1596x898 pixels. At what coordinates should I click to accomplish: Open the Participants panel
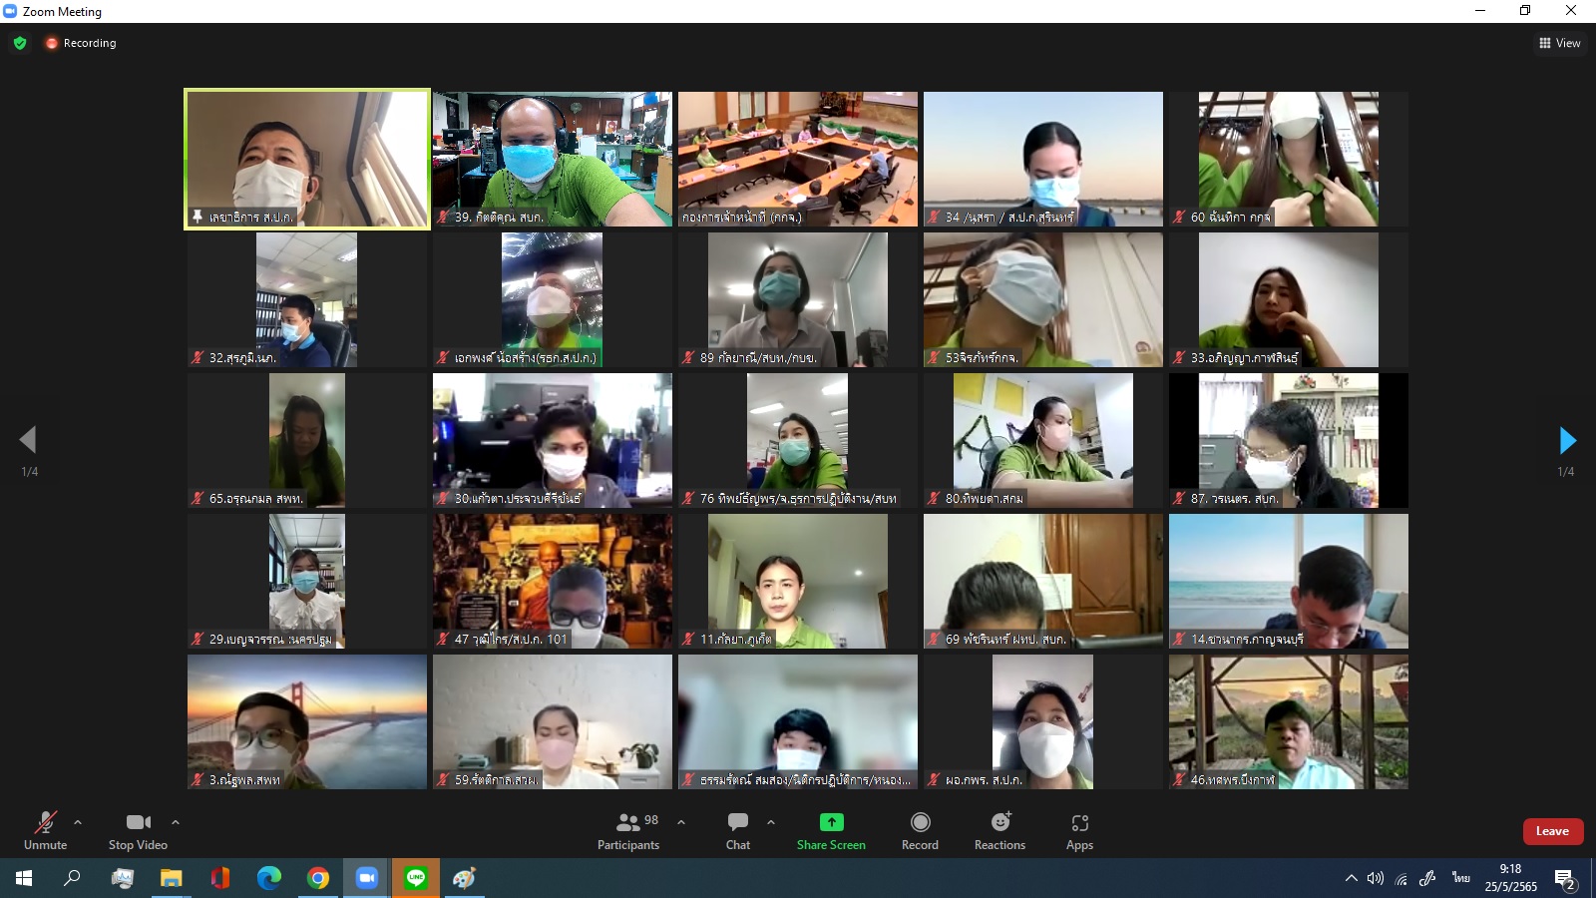(627, 830)
